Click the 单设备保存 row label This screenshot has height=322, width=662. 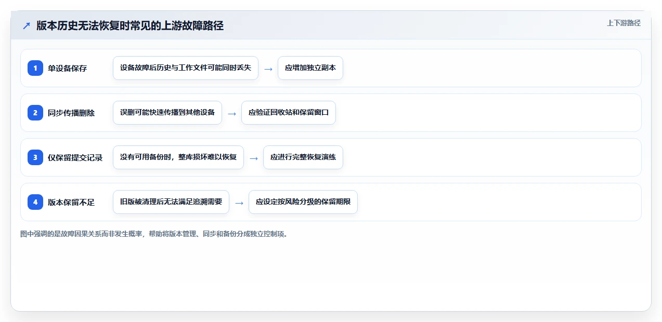pyautogui.click(x=67, y=68)
